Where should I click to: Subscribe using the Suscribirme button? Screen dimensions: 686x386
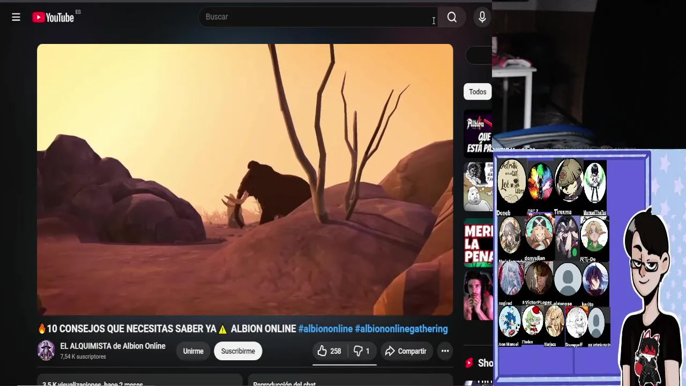[238, 351]
